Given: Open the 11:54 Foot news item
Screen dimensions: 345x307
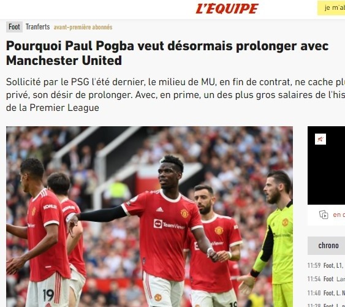Looking at the screenshot, I should (x=326, y=279).
